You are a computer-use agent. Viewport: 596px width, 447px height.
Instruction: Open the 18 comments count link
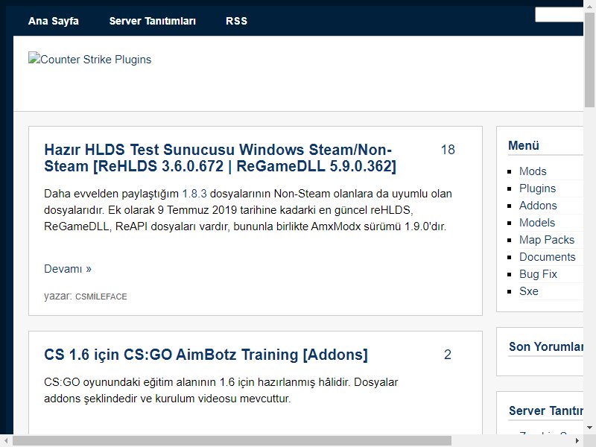click(448, 150)
